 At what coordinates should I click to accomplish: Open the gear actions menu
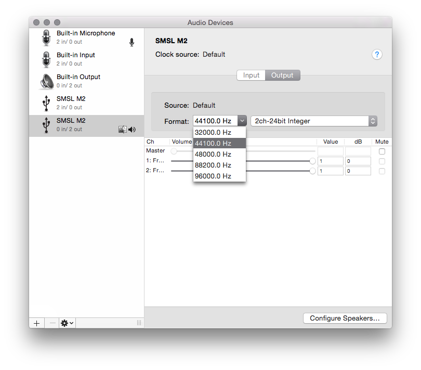(x=67, y=323)
